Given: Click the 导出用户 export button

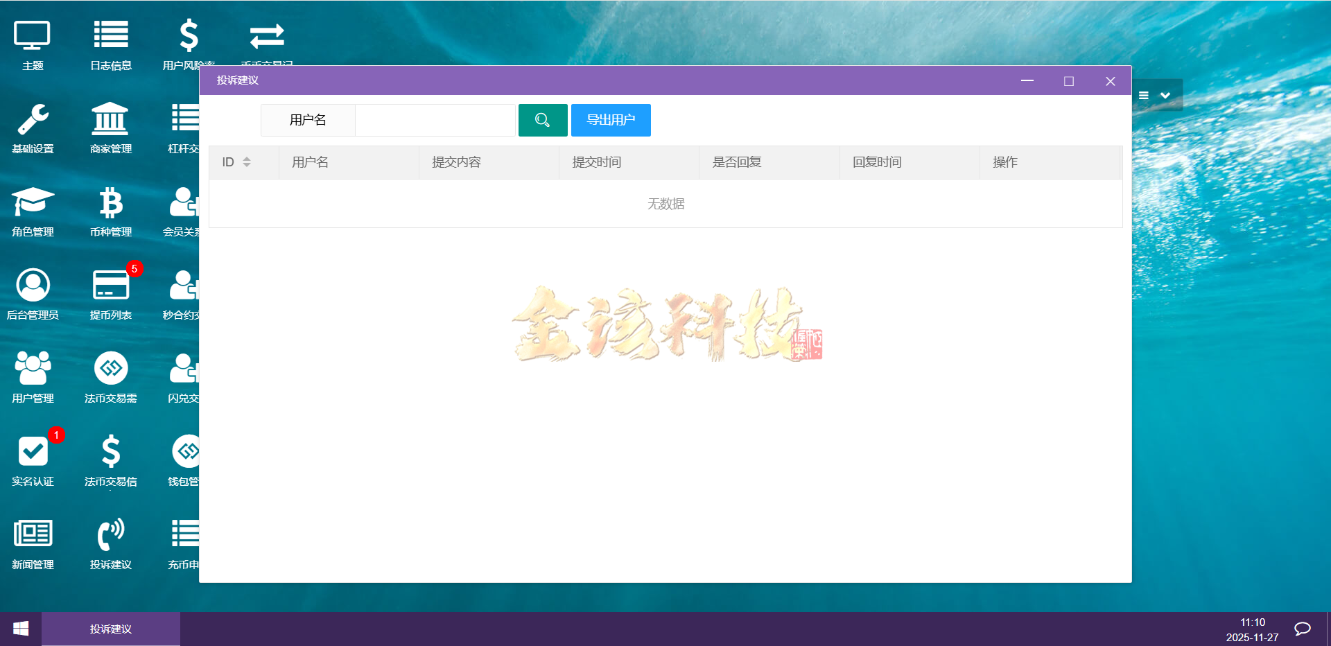Looking at the screenshot, I should (x=610, y=120).
